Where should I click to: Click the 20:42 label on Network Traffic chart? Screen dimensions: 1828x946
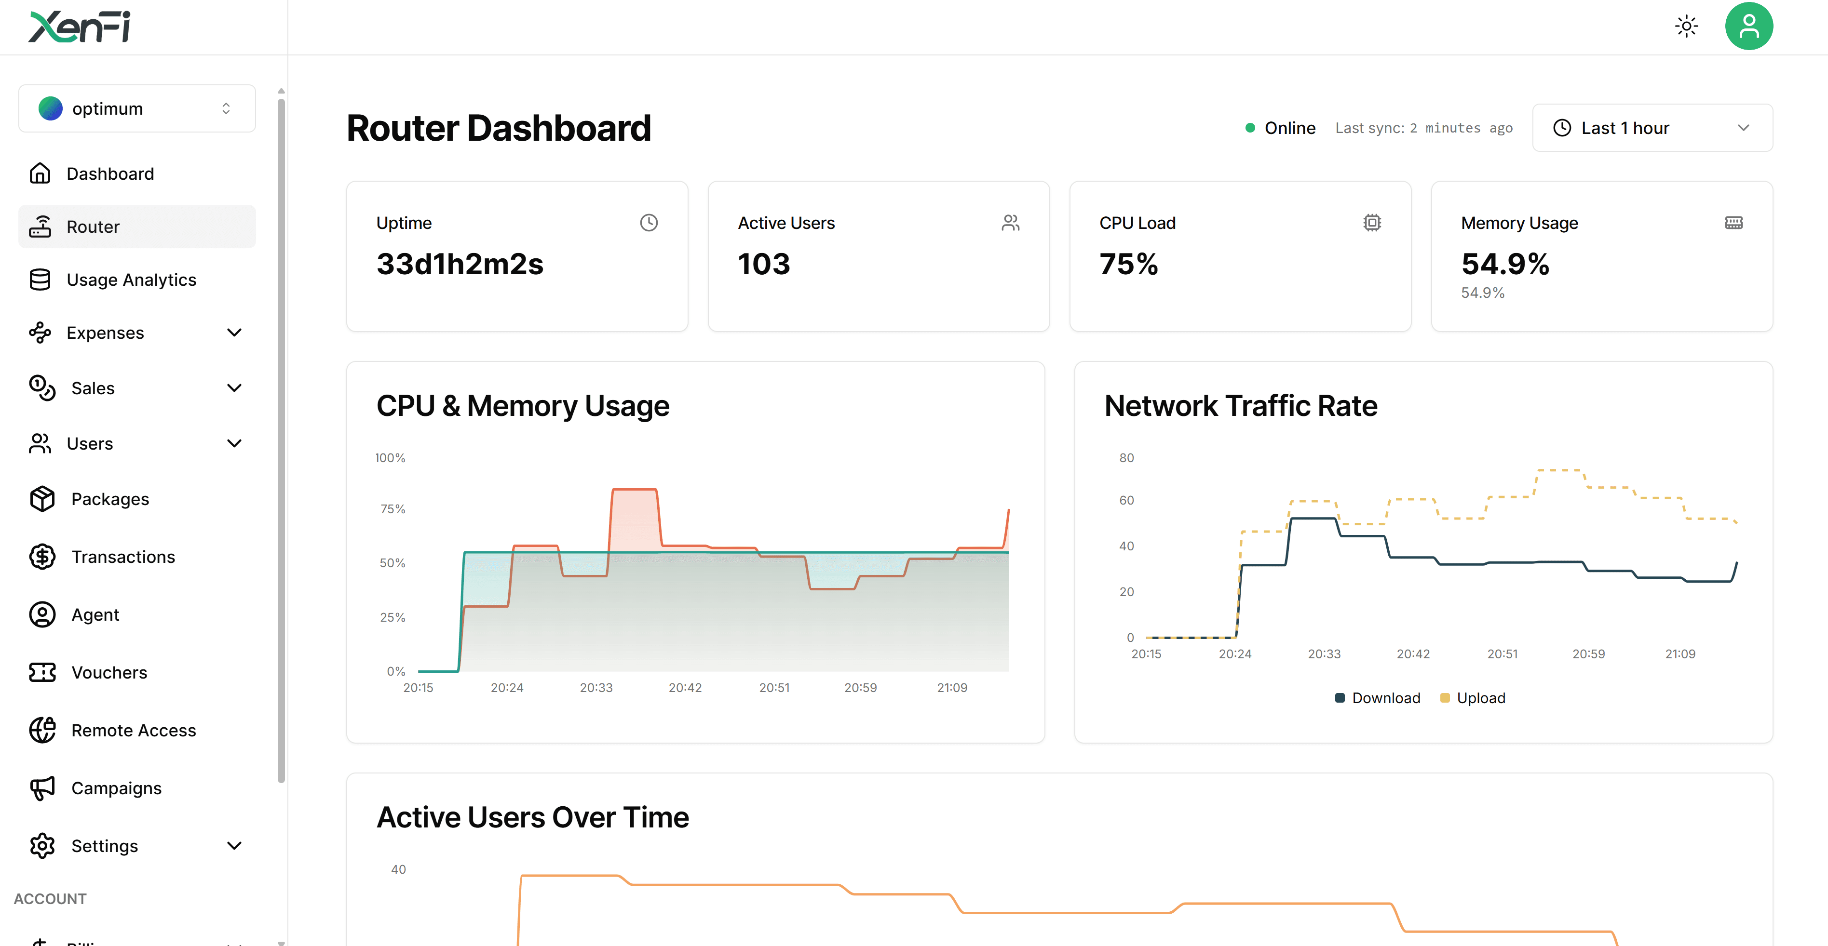click(x=1413, y=654)
